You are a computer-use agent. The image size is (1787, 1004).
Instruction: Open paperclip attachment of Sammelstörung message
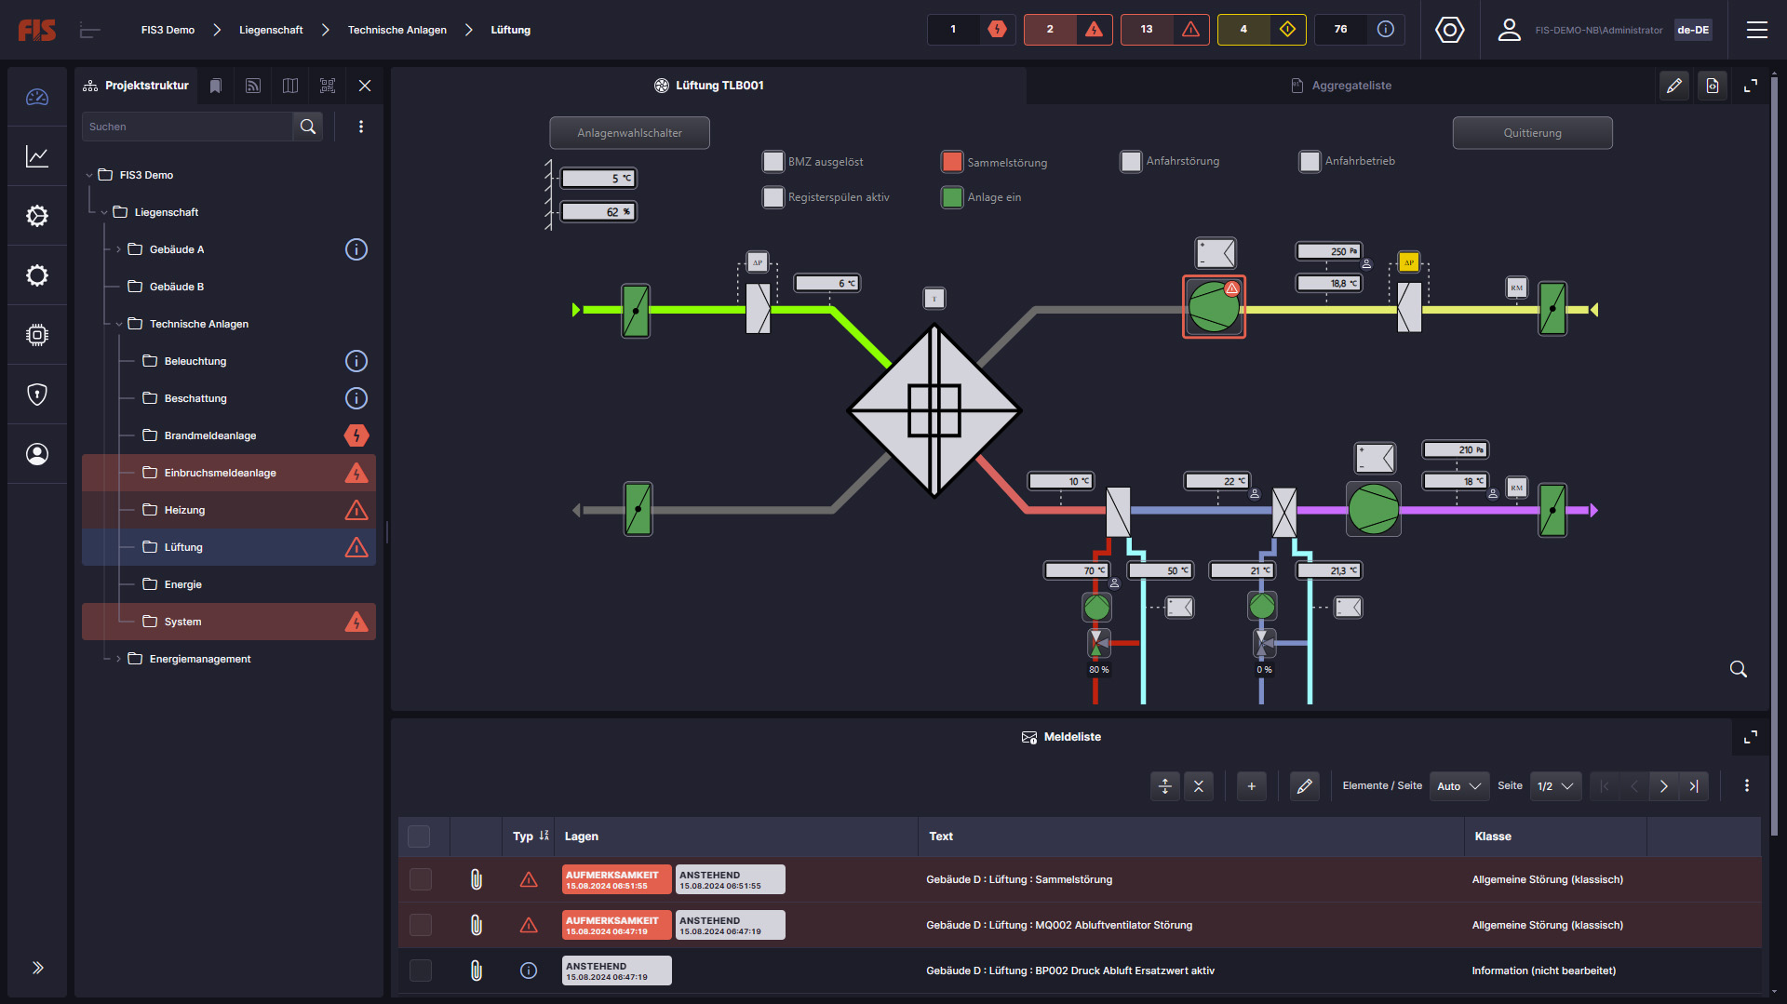[x=476, y=879]
